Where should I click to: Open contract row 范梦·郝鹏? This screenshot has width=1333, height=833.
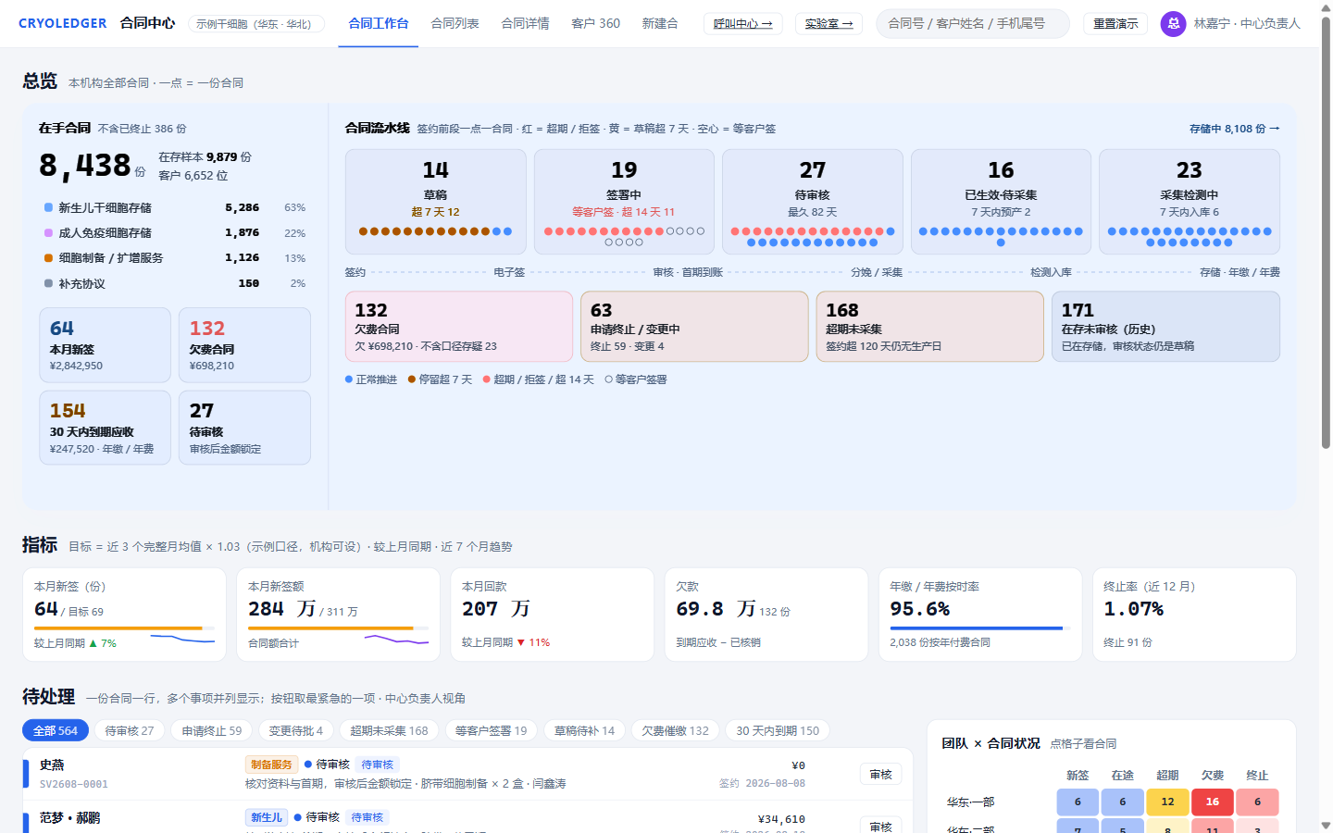[468, 818]
